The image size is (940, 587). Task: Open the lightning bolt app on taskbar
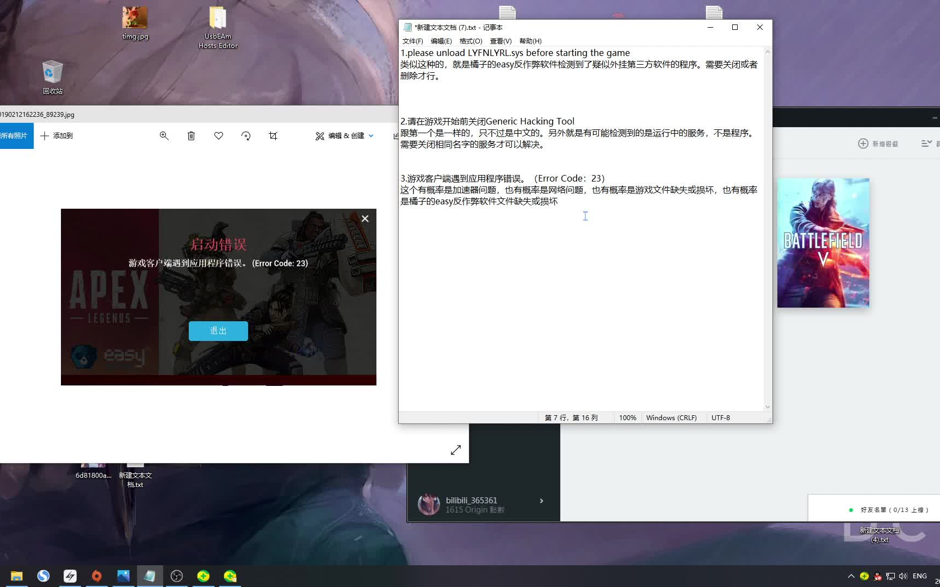[x=70, y=576]
